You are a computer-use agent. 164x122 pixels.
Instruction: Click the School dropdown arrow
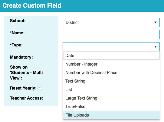(156, 22)
